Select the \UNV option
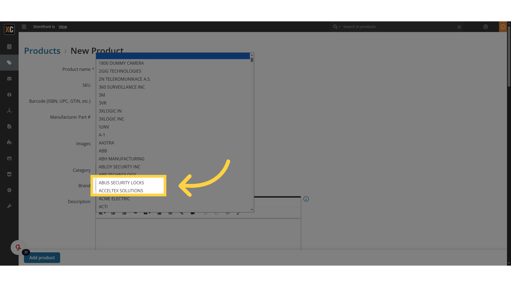Viewport: 511px width, 287px height. tap(173, 127)
